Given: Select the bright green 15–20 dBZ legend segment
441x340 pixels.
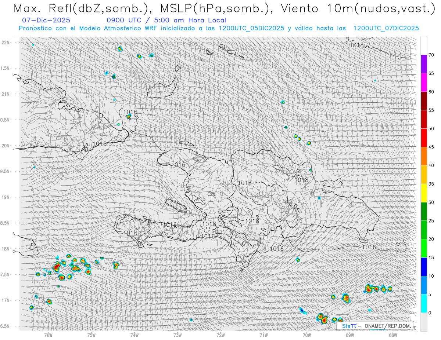Looking at the screenshot, I should pyautogui.click(x=424, y=248).
